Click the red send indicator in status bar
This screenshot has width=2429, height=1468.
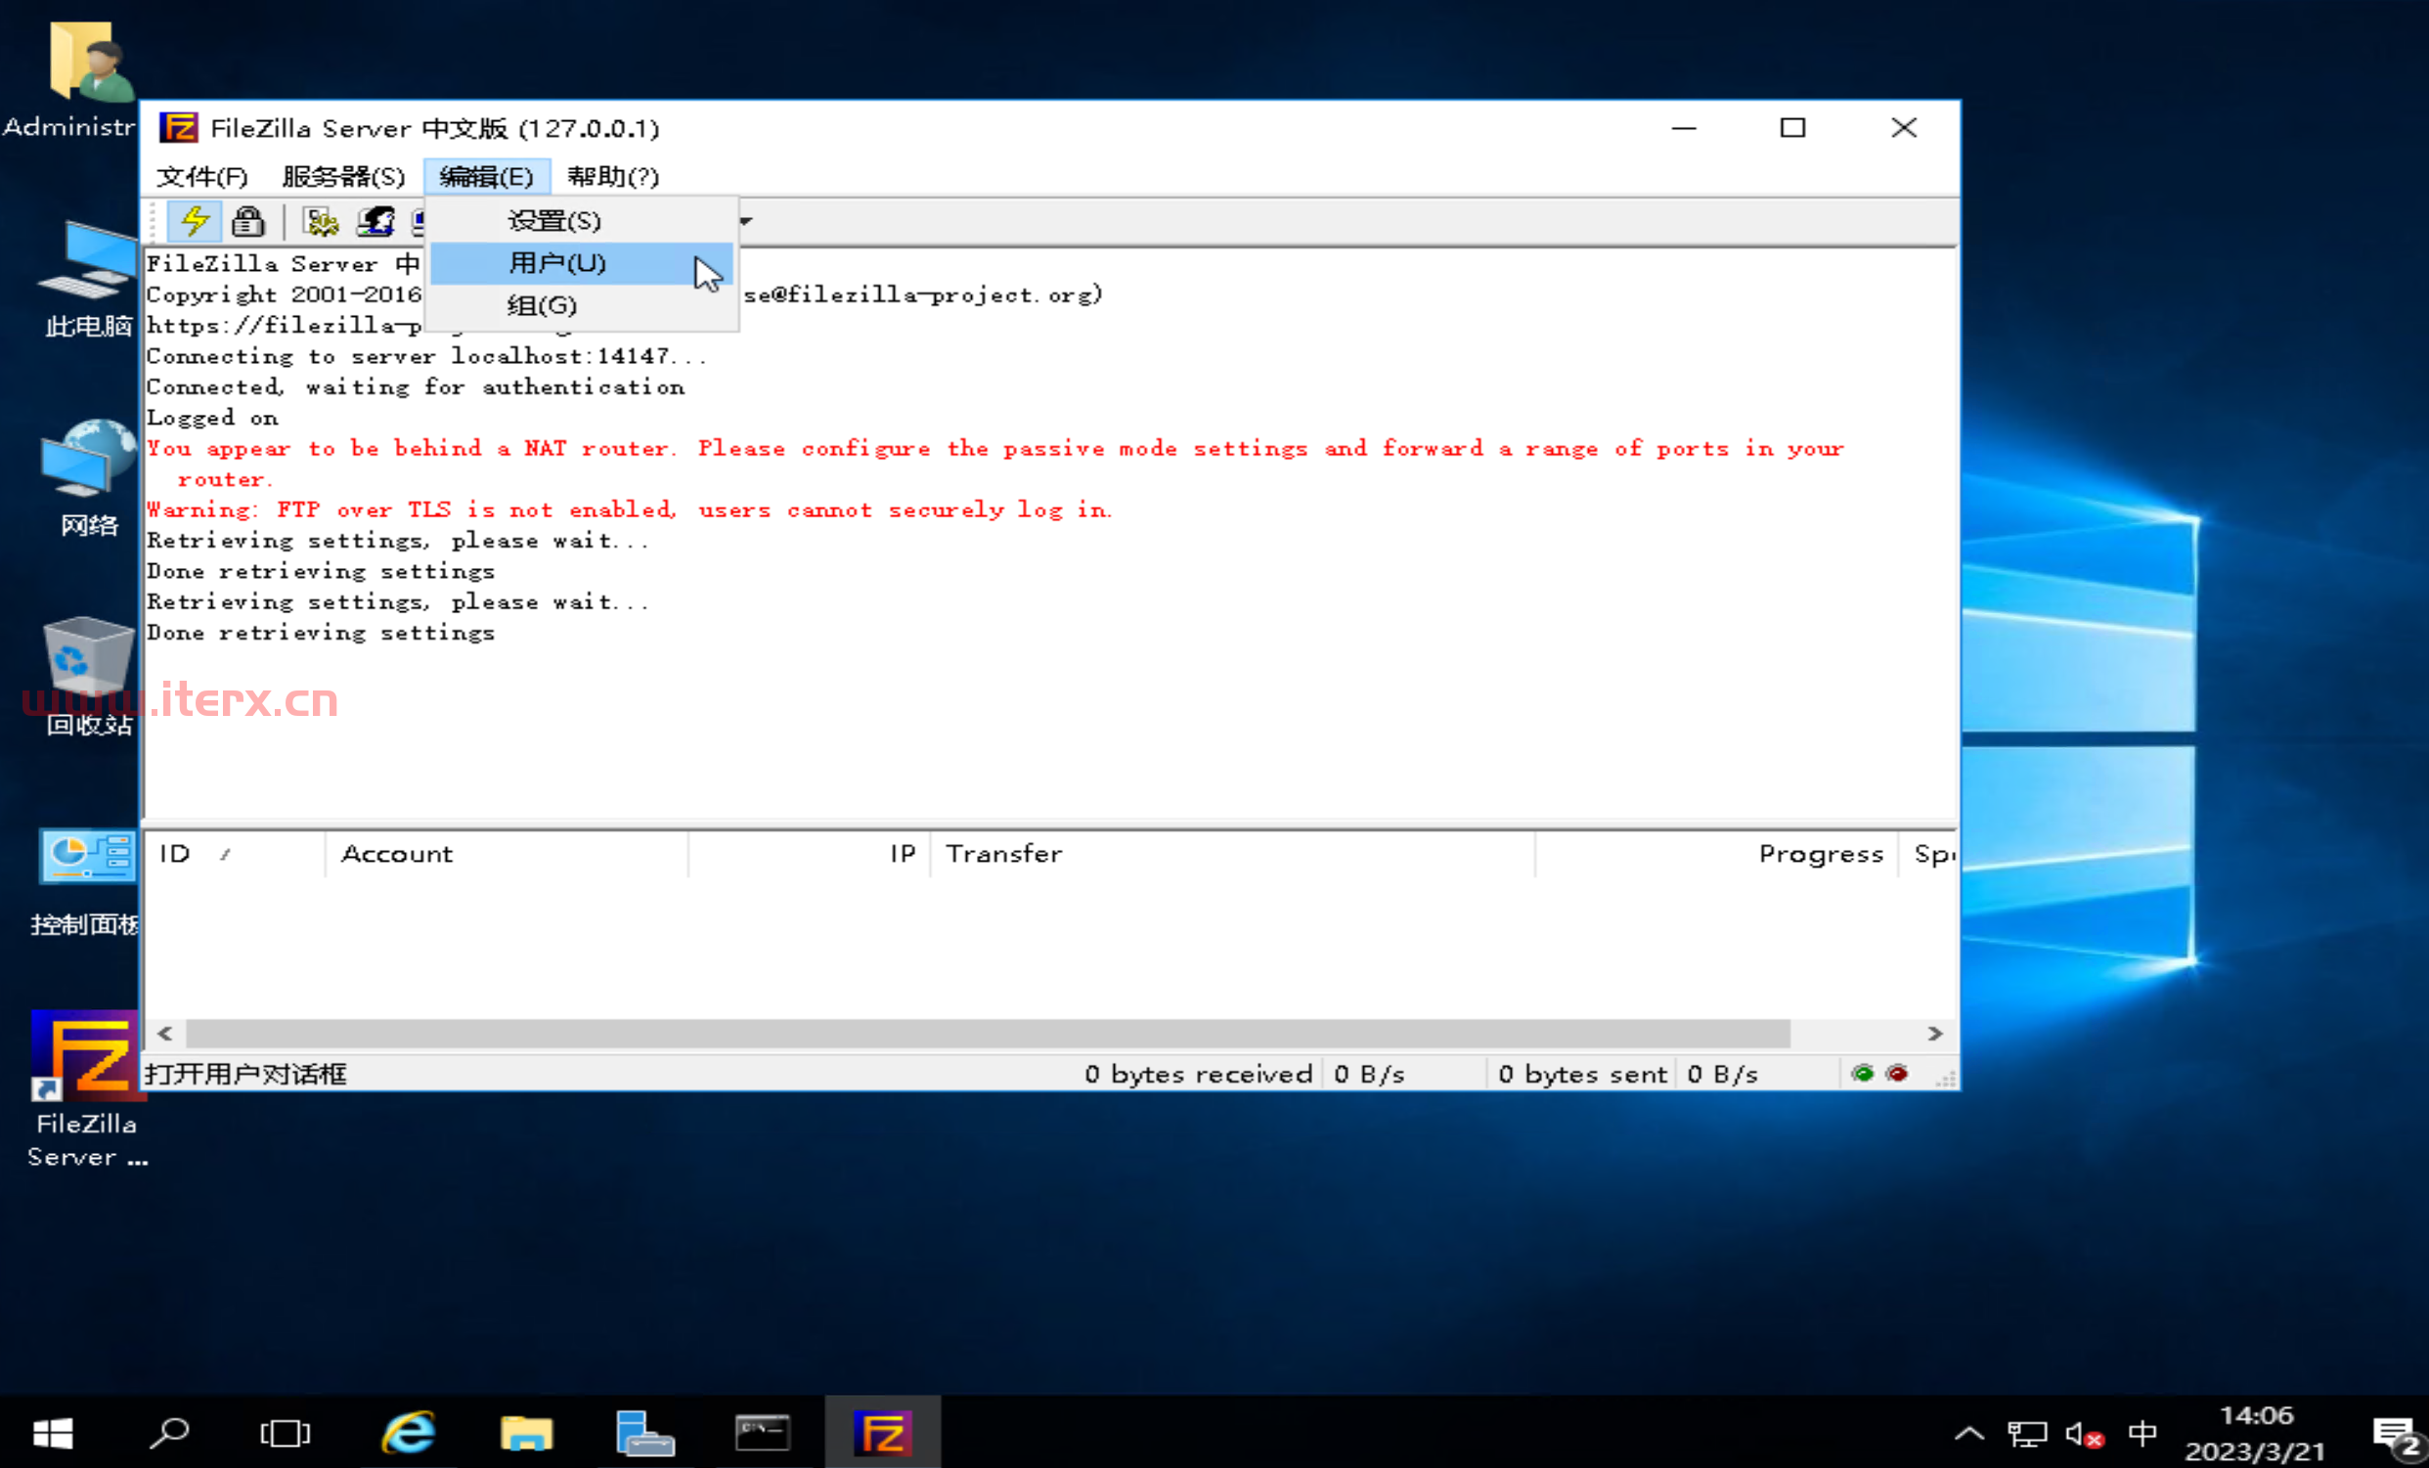click(x=1898, y=1074)
